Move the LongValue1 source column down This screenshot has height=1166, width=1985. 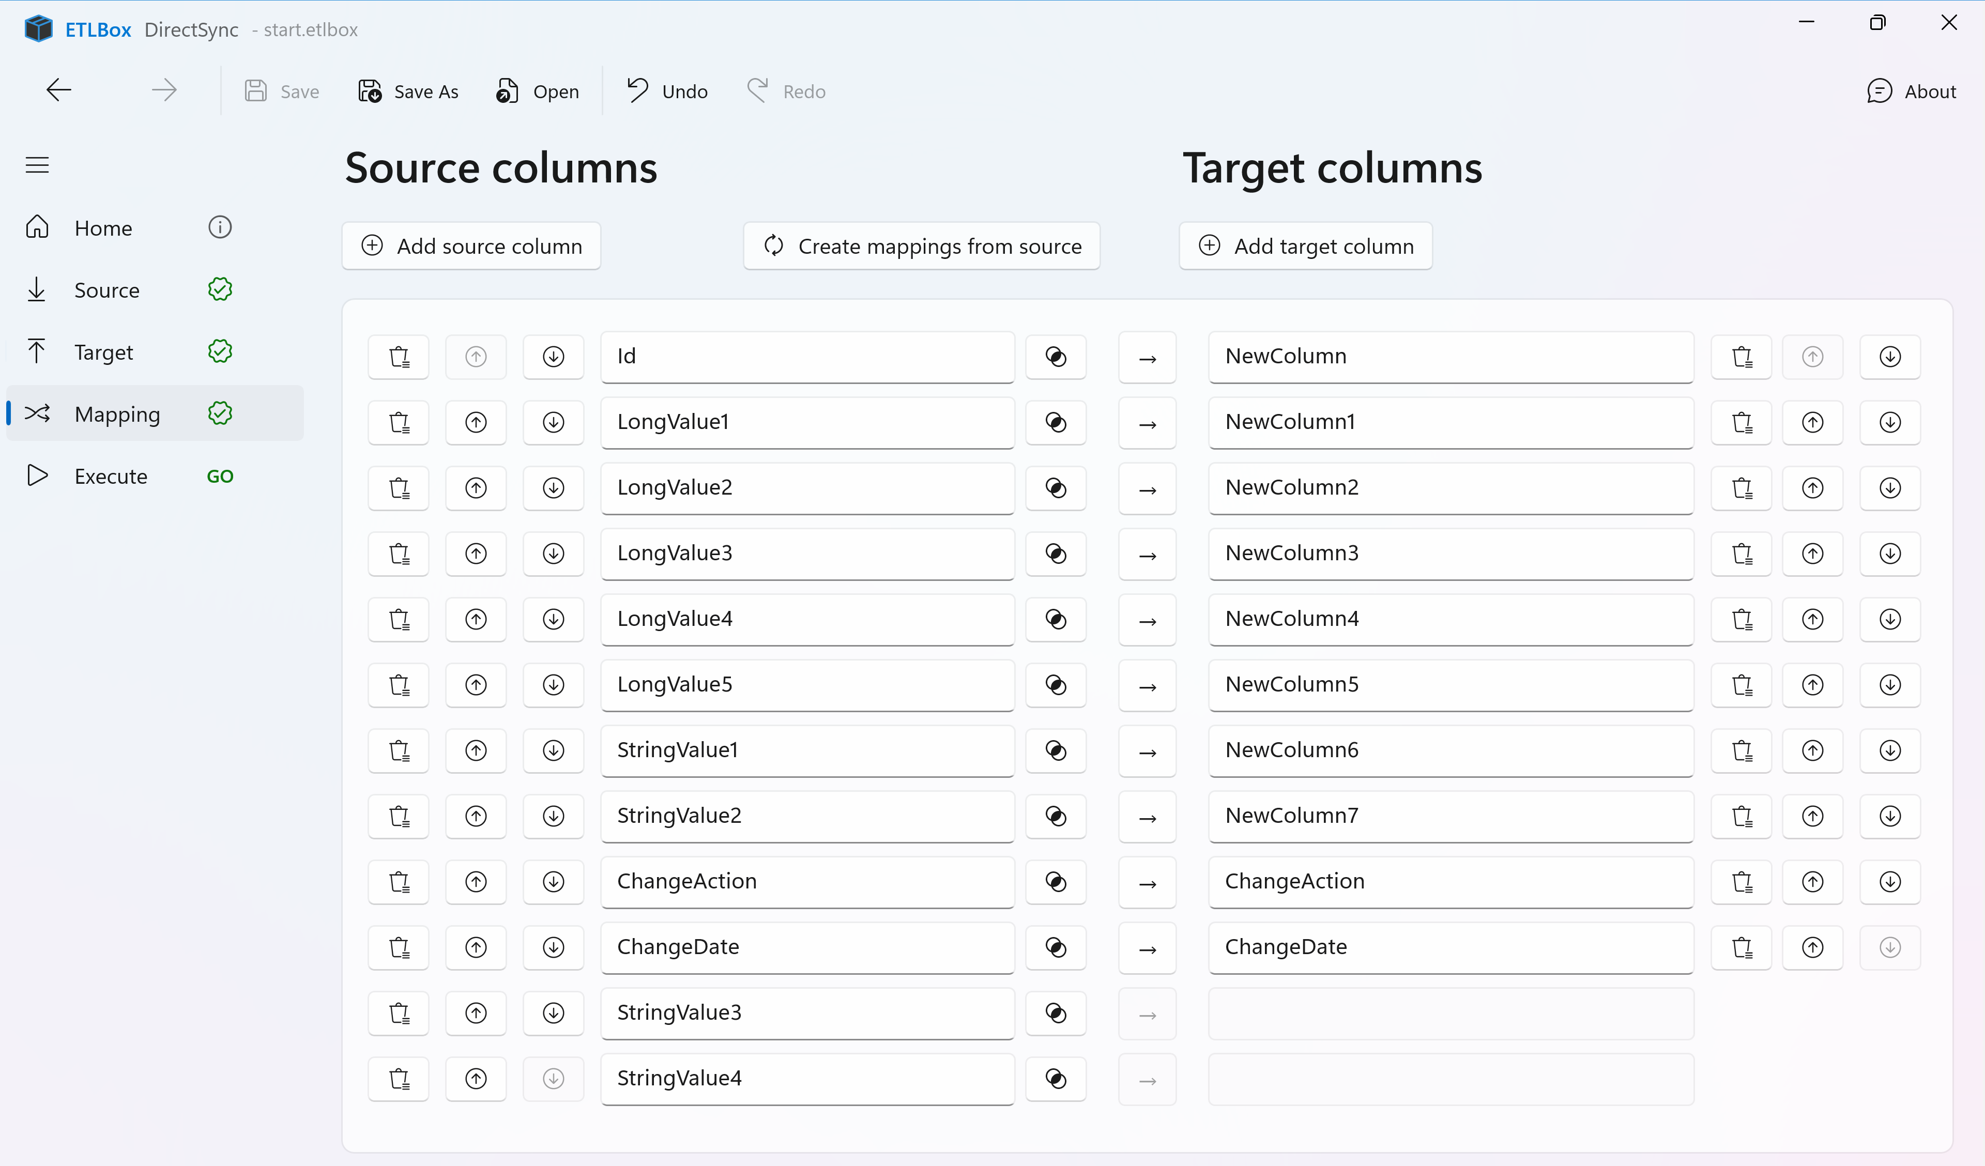553,422
